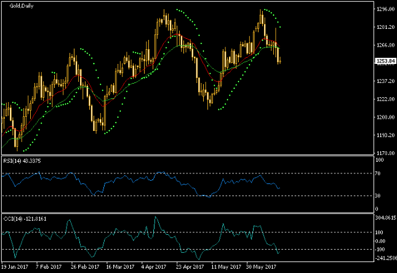
Task: Click price scale level 1237.20
Action: point(385,81)
